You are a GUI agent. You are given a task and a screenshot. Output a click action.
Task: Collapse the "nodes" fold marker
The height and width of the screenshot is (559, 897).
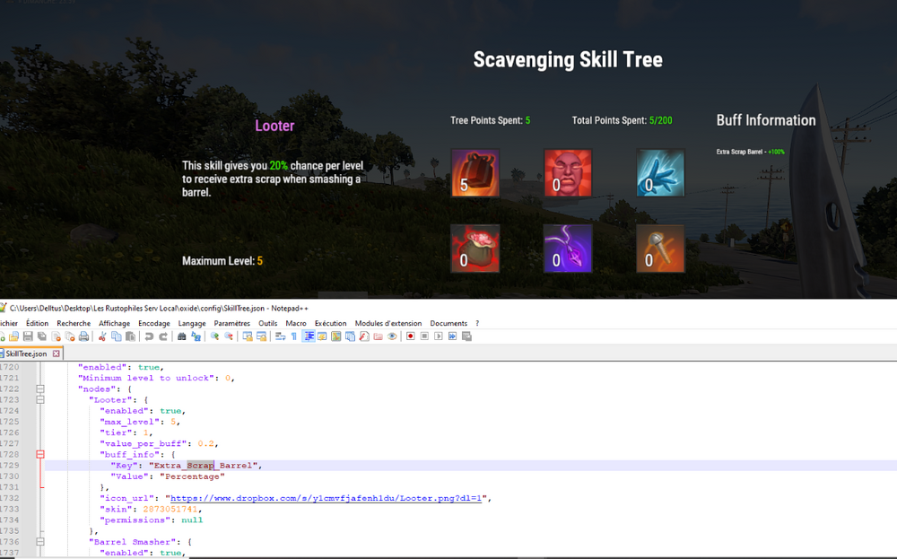pos(40,389)
